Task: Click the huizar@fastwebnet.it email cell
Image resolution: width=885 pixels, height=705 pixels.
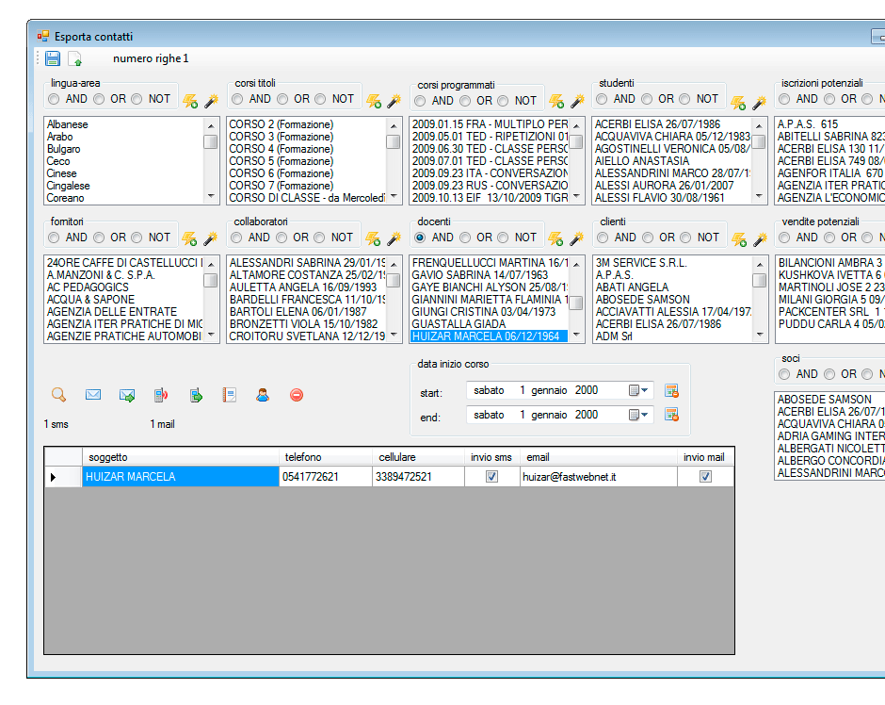Action: (599, 477)
